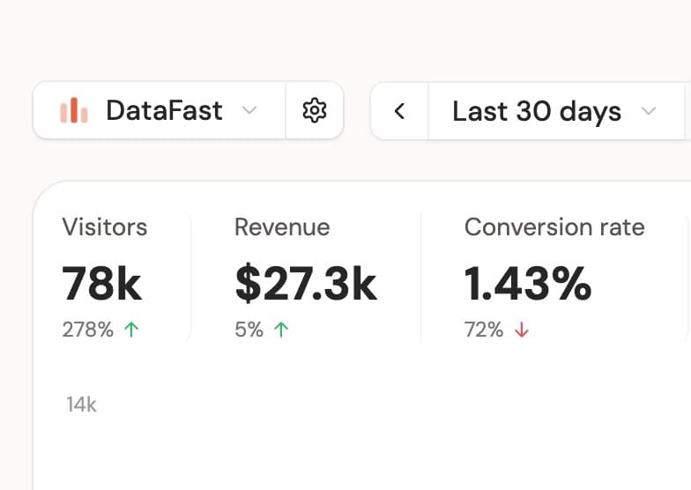Viewport: 691px width, 490px height.
Task: Click the red down arrow beside 72%
Action: pyautogui.click(x=522, y=330)
